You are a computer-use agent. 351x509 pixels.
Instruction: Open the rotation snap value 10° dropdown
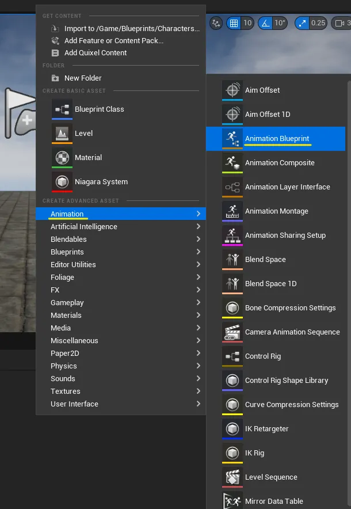click(280, 23)
